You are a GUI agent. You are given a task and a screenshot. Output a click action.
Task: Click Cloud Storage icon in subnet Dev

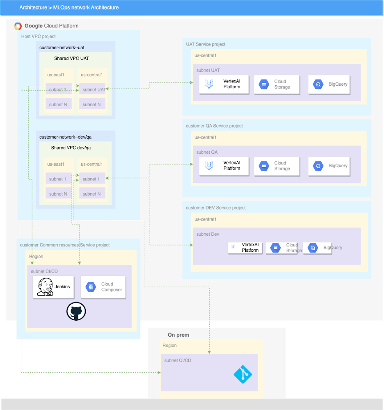coord(275,248)
